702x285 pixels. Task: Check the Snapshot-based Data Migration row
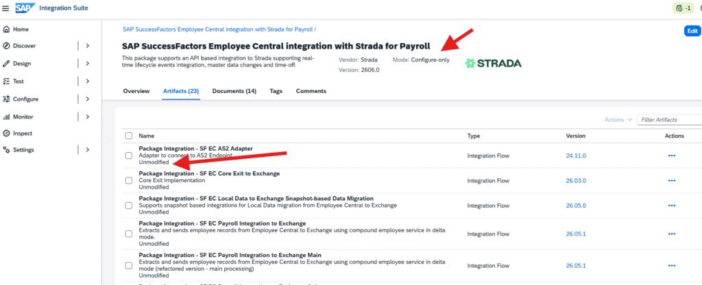tap(129, 206)
